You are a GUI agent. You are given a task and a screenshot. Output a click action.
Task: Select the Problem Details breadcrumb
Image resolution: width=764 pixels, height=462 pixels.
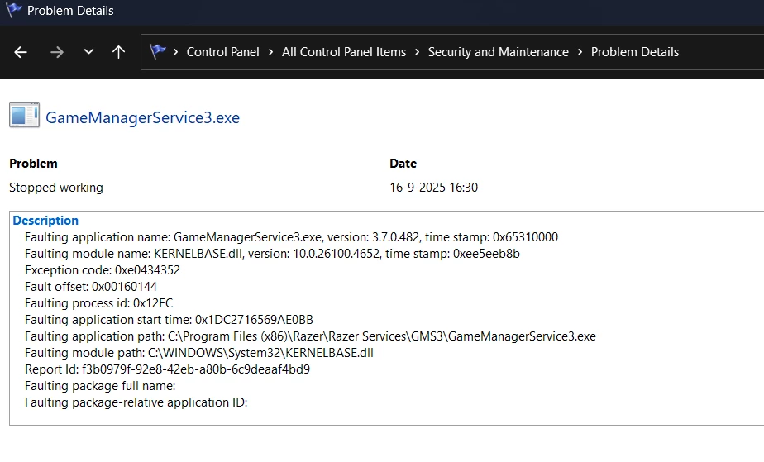point(634,52)
